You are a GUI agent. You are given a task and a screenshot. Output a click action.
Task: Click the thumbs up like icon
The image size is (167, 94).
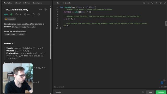point(16,14)
